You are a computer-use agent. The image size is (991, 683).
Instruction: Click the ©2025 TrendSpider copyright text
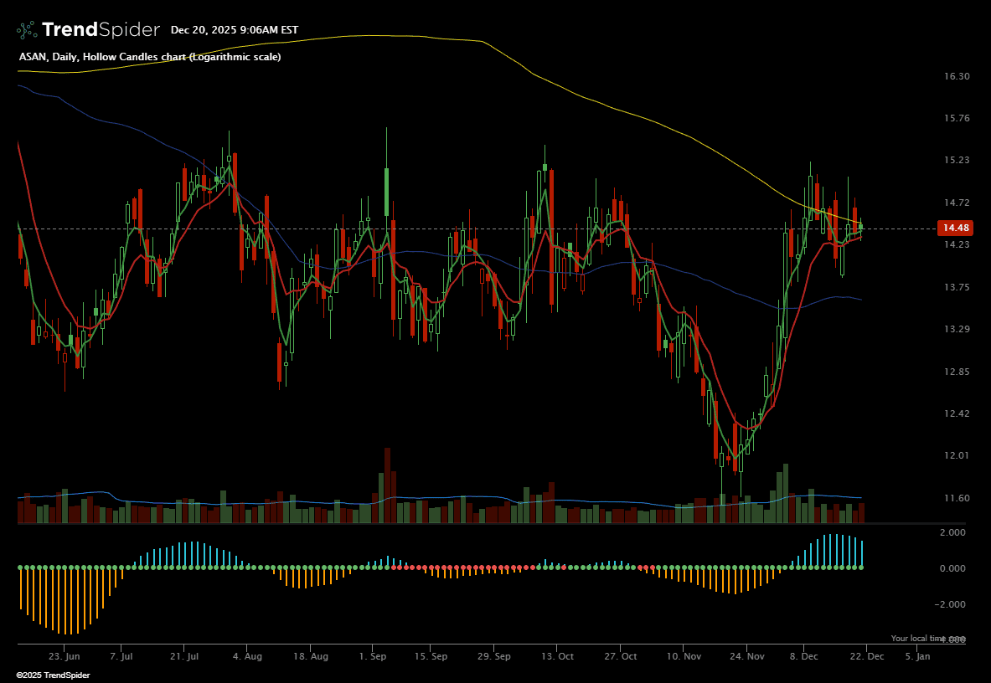[x=53, y=675]
